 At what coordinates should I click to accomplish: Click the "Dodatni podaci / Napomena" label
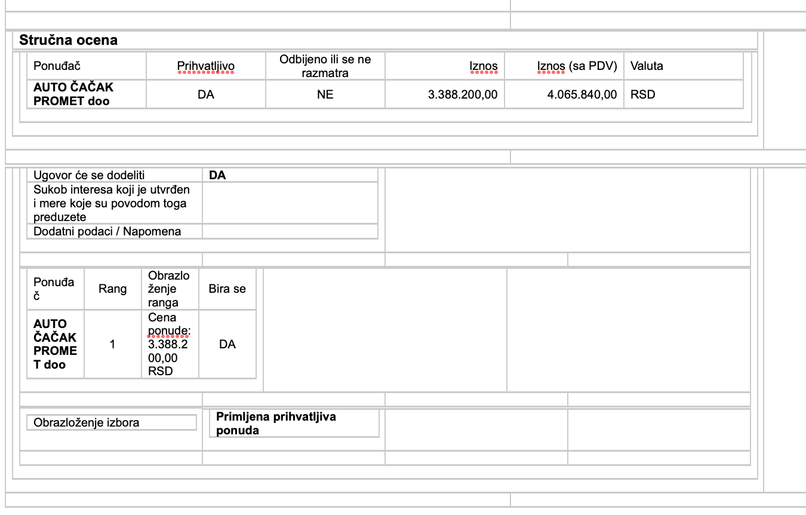pos(107,231)
